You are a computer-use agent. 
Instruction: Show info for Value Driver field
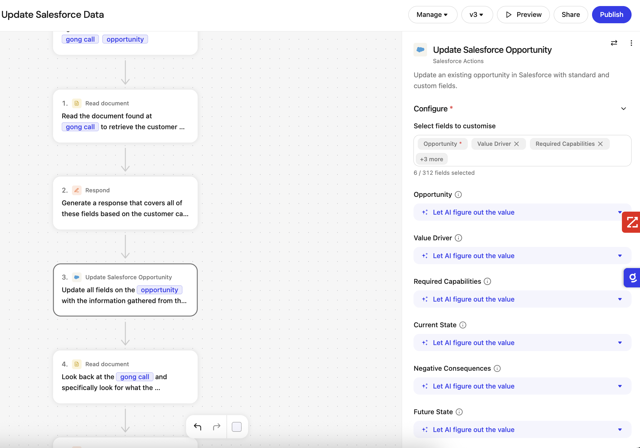[458, 238]
